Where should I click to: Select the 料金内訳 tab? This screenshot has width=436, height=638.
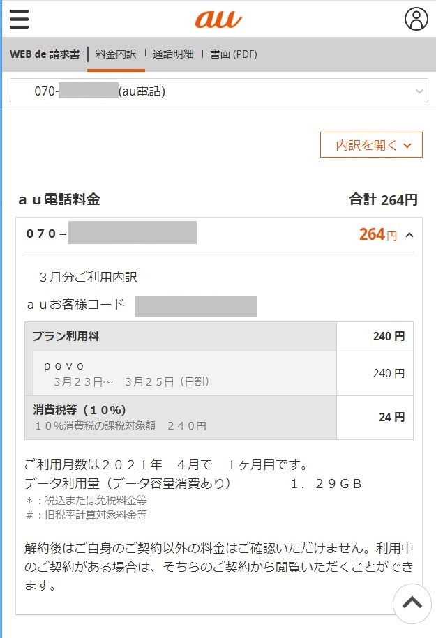pos(116,54)
